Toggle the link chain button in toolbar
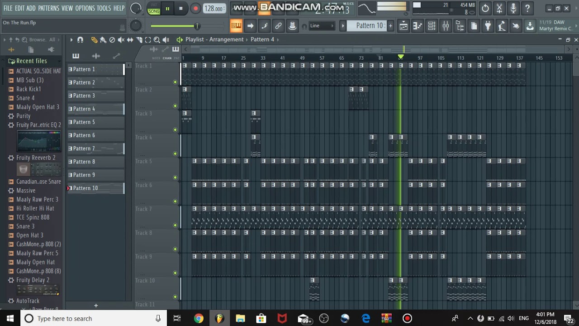 278,26
